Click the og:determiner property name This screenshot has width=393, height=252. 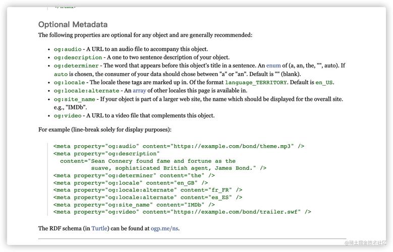[76, 66]
